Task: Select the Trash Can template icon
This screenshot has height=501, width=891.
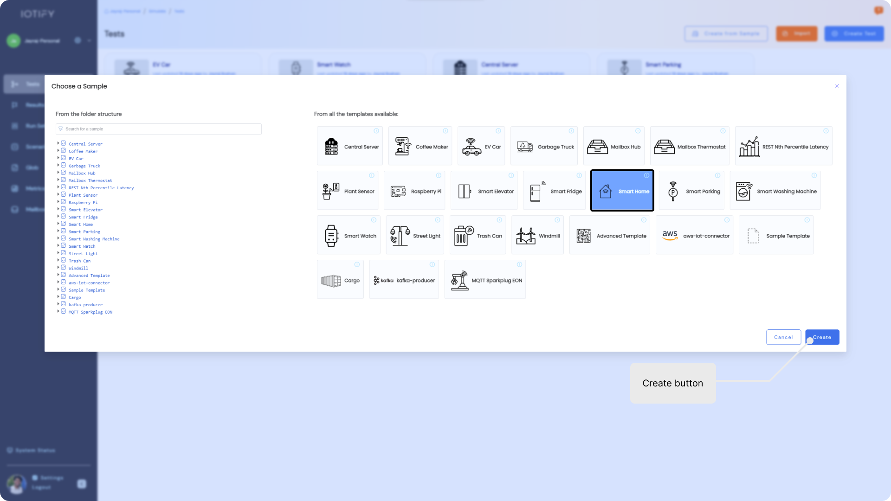Action: click(x=463, y=236)
